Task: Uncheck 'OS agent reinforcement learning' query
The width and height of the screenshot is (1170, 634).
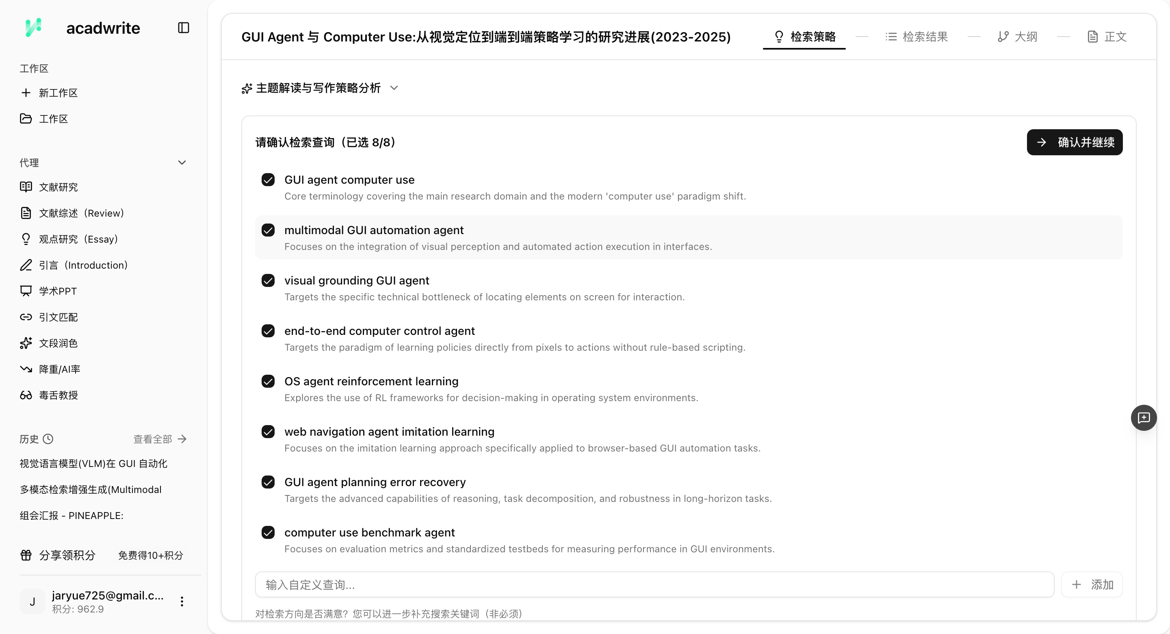Action: pyautogui.click(x=268, y=381)
